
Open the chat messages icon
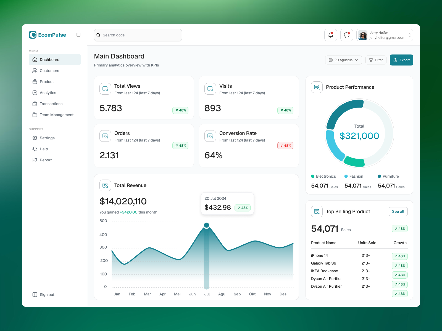click(x=346, y=35)
